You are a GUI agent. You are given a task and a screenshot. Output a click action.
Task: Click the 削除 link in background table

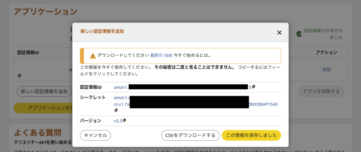tap(327, 70)
